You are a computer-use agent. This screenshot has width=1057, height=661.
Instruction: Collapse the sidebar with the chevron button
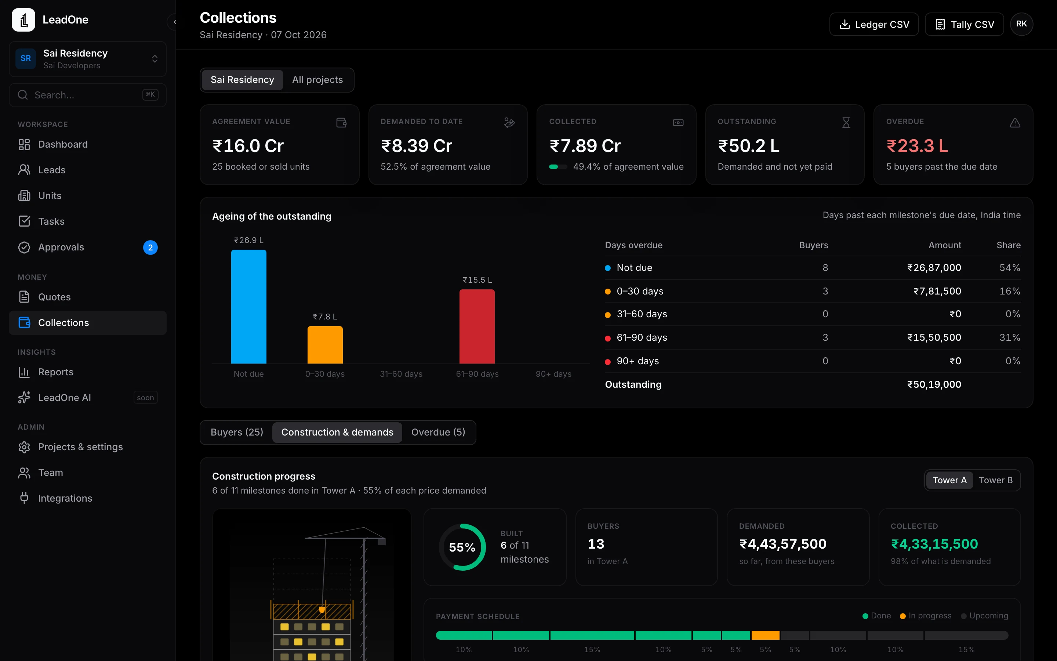tap(174, 21)
